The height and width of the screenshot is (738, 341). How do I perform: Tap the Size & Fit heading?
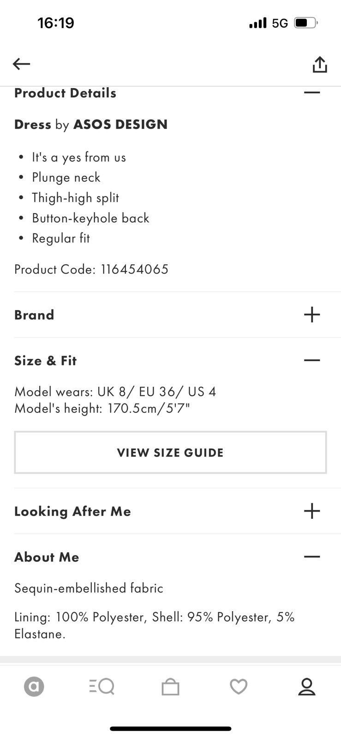45,361
